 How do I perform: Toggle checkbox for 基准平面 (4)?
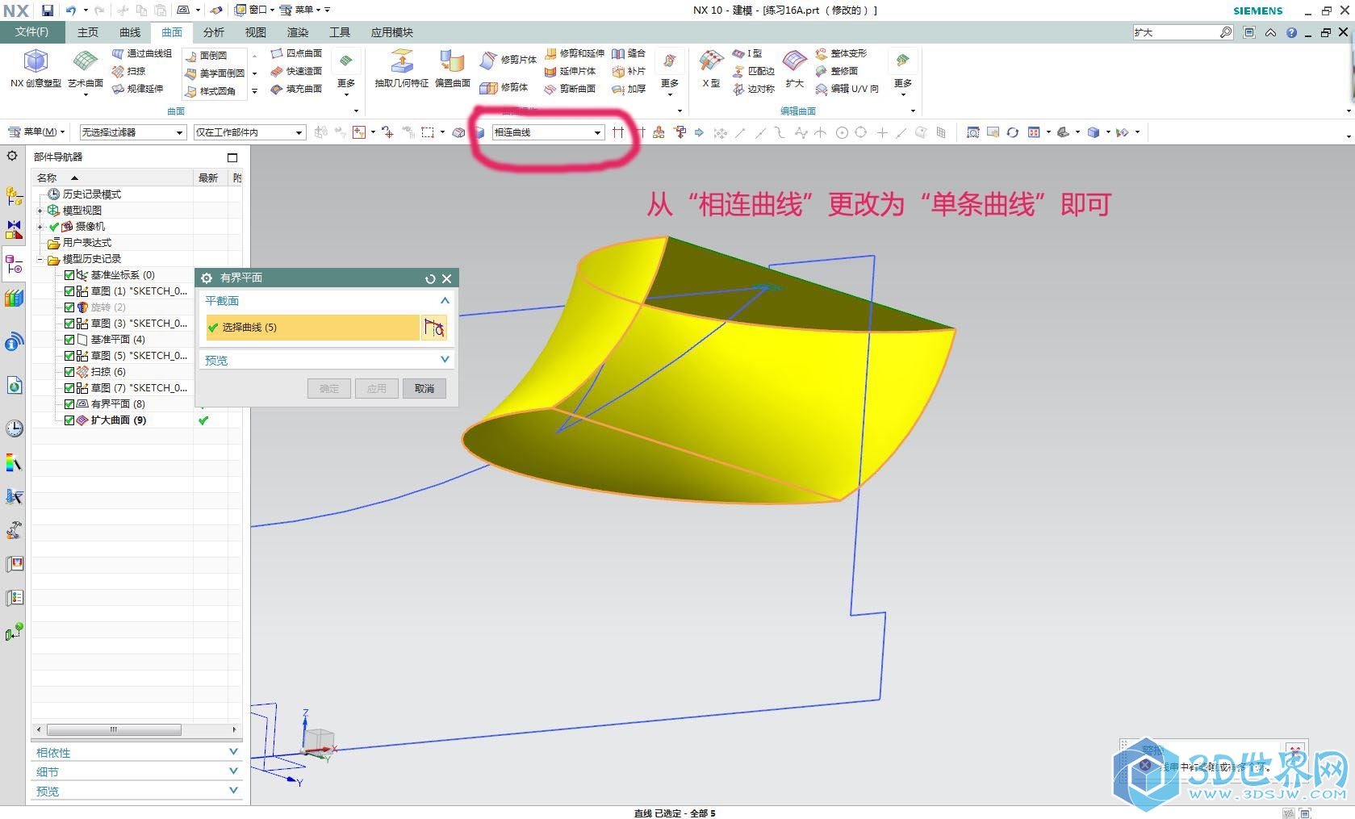[x=69, y=340]
